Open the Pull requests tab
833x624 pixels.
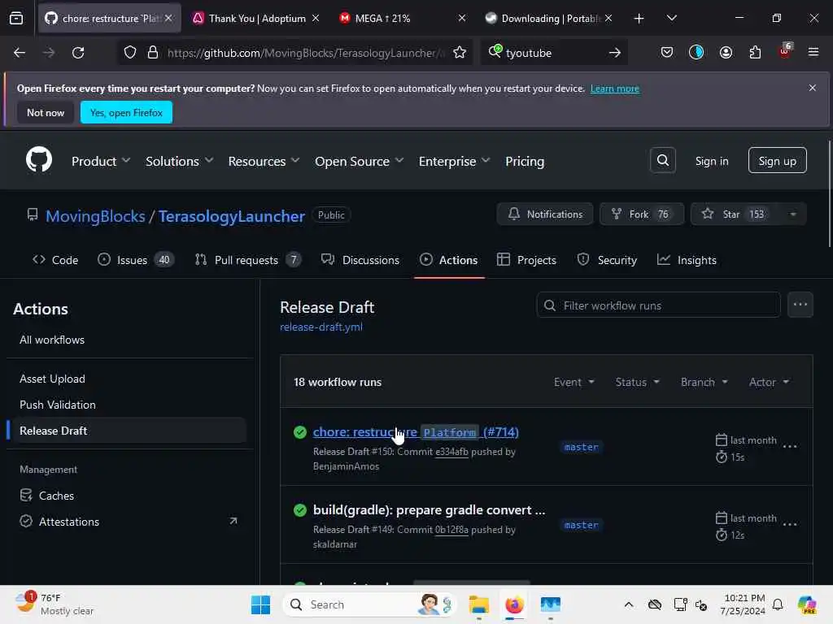(x=247, y=260)
